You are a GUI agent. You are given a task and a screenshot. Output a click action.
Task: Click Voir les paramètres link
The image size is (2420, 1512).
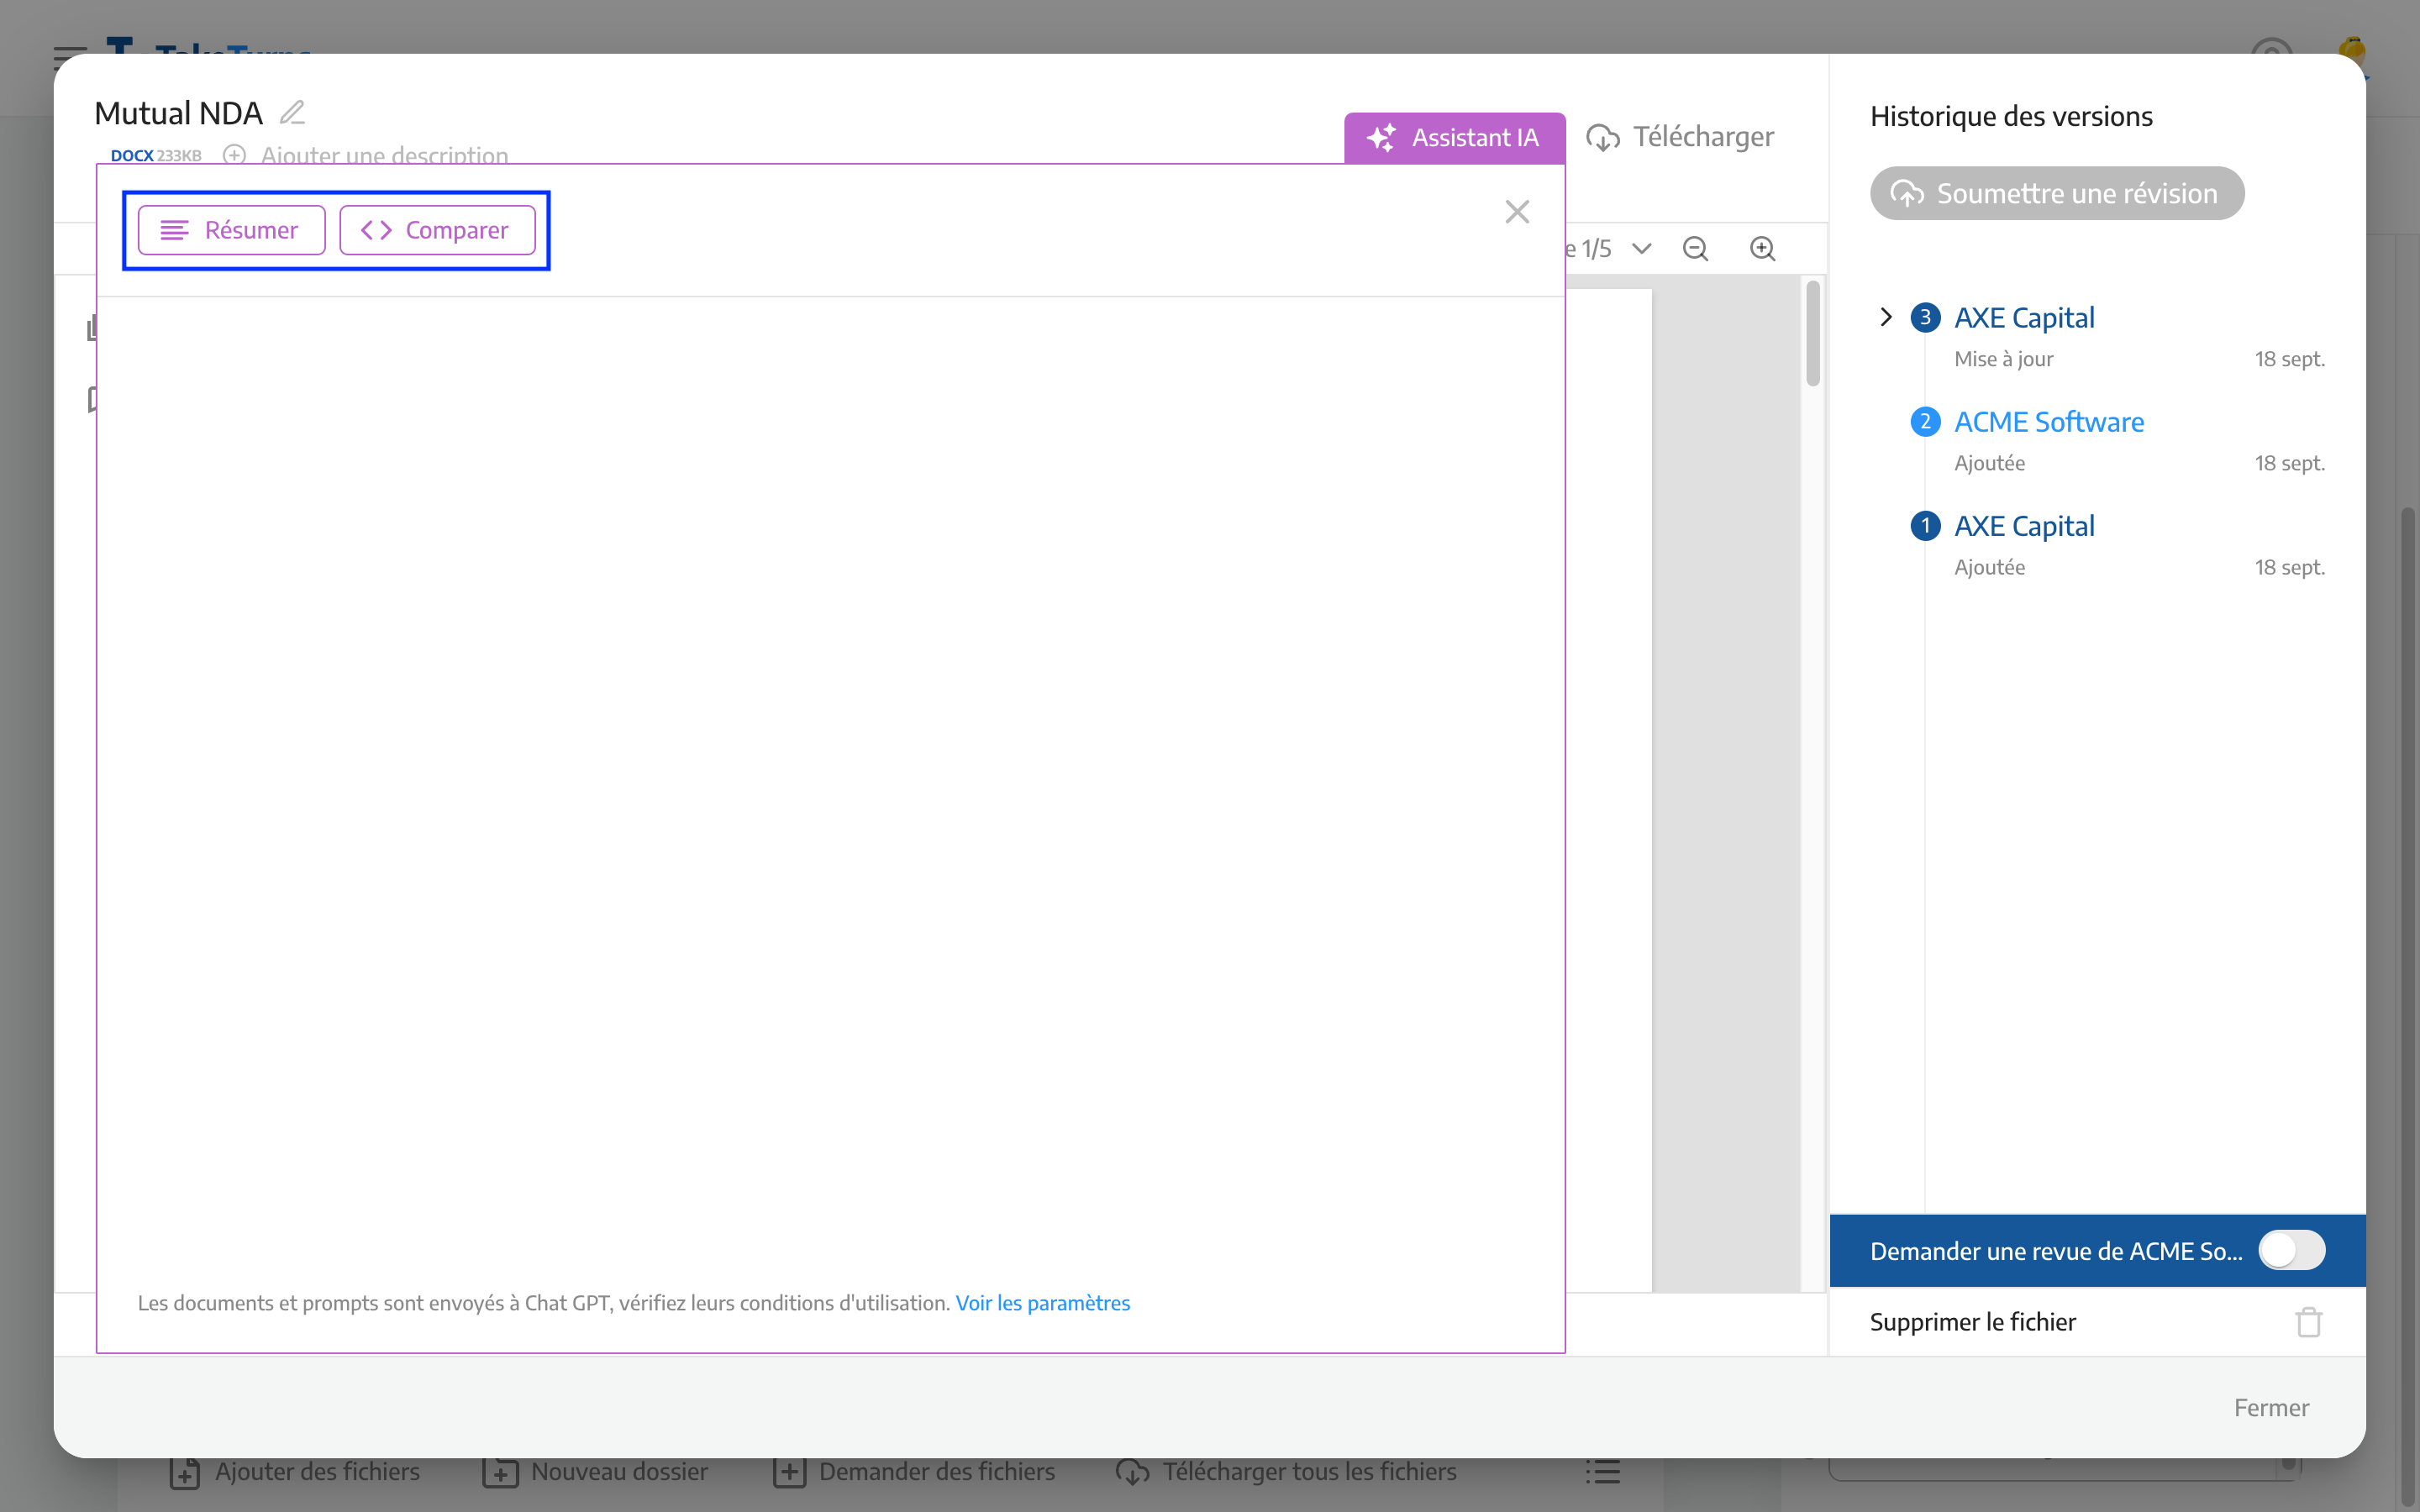[1042, 1303]
